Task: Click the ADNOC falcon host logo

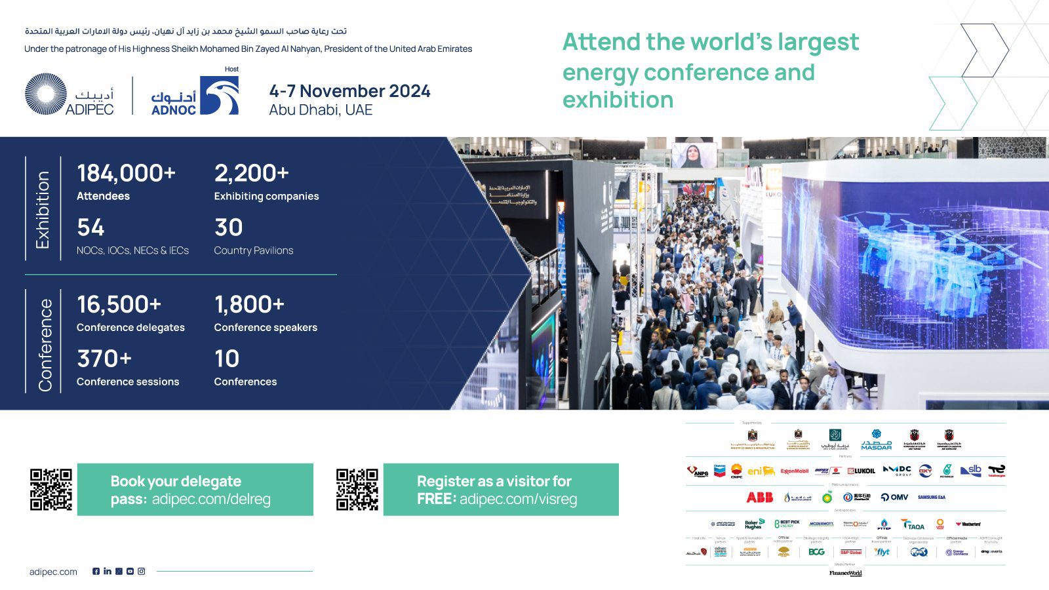Action: (x=219, y=96)
